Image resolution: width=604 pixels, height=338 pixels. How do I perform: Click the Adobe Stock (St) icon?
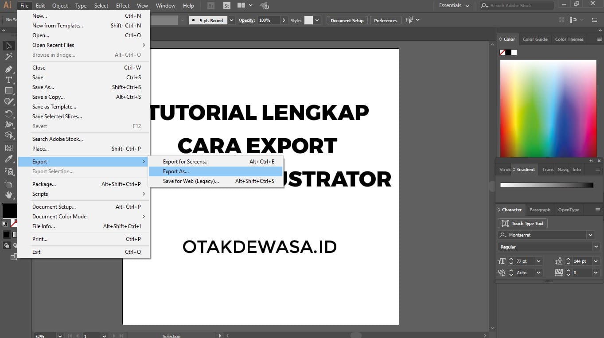(x=227, y=6)
